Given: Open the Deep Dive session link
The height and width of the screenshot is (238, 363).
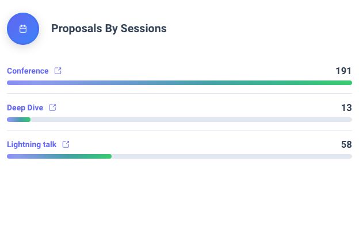Looking at the screenshot, I should [x=25, y=108].
